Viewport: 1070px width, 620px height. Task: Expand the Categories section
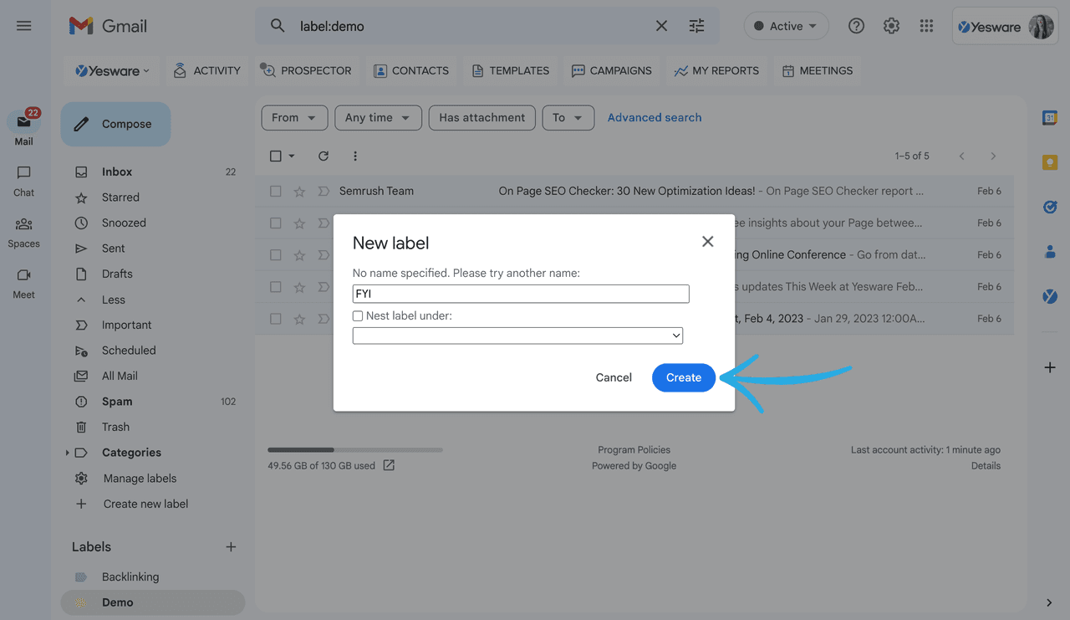pos(68,452)
